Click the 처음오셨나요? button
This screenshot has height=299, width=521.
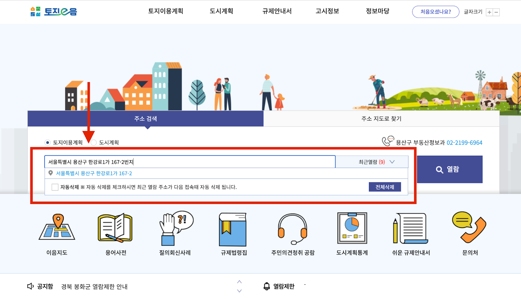[x=436, y=12]
